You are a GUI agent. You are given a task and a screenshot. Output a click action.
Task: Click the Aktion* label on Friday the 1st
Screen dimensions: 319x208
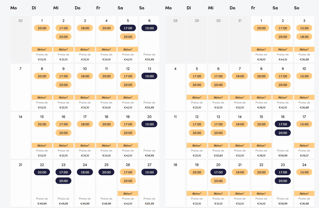261,50
